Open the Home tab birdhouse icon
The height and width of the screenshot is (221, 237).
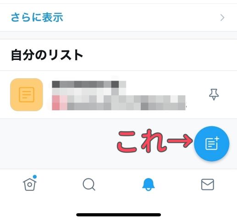[x=30, y=184]
